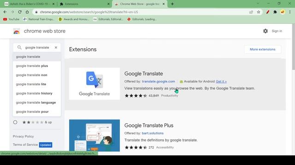Visit bart.solutions offered-by link
The height and width of the screenshot is (165, 295).
pos(153,133)
